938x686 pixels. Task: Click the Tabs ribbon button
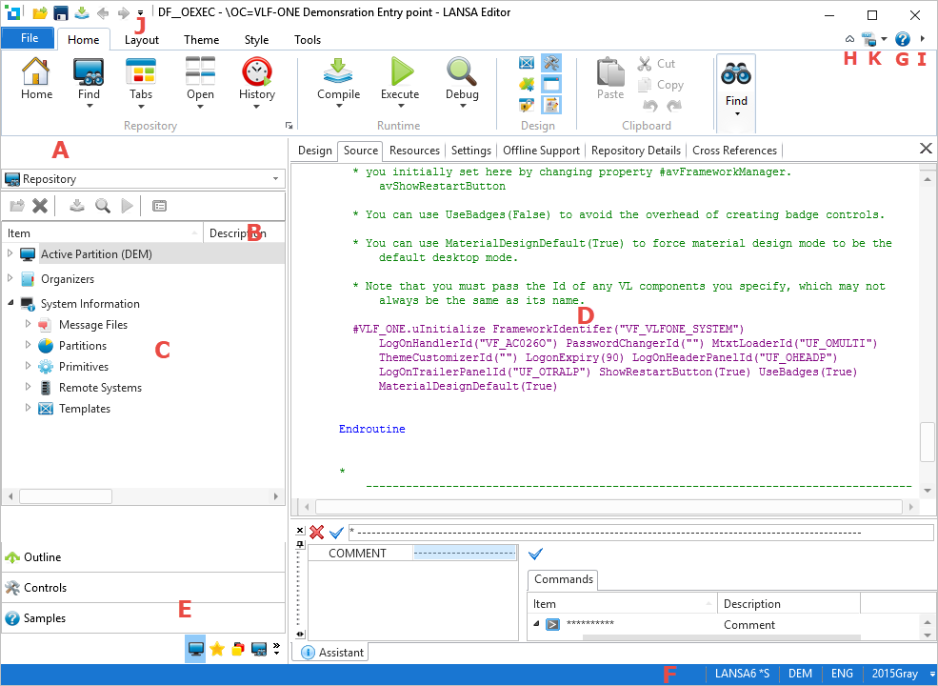(141, 83)
